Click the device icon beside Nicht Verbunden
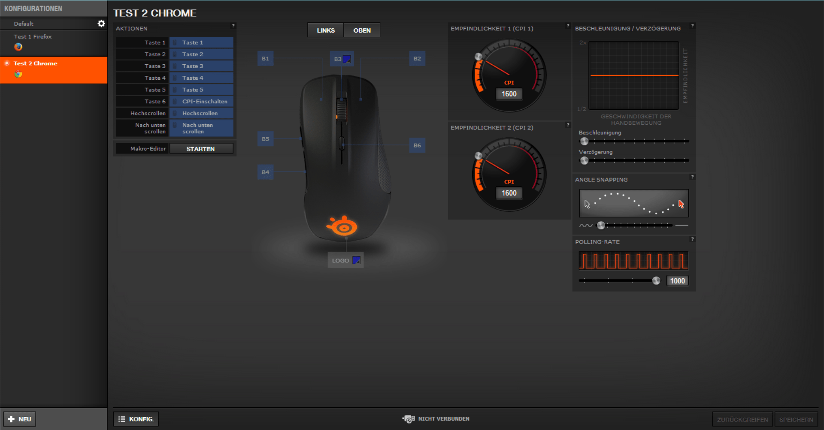The image size is (824, 430). tap(409, 419)
